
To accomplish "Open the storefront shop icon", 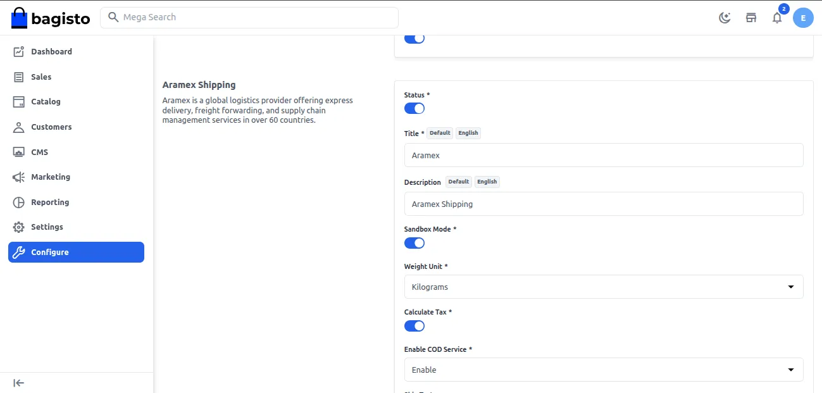I will pyautogui.click(x=751, y=18).
